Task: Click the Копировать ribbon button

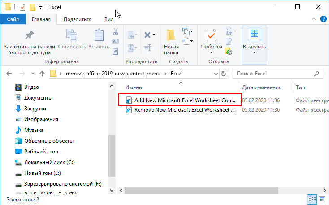Action: tap(72, 39)
